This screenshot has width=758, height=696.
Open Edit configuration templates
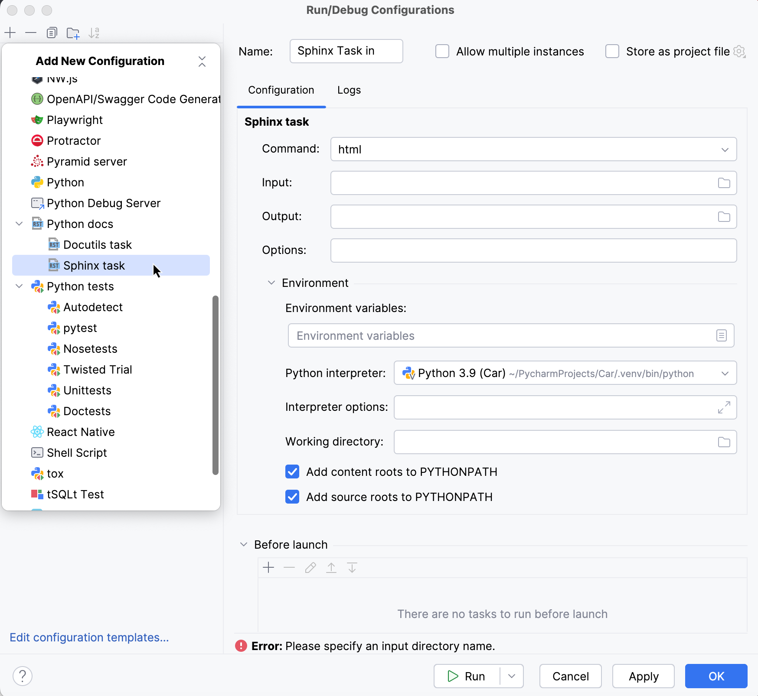pos(89,637)
